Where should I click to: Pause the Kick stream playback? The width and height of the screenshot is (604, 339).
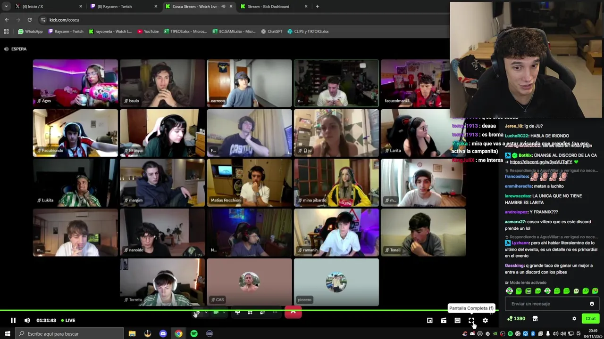(x=13, y=320)
